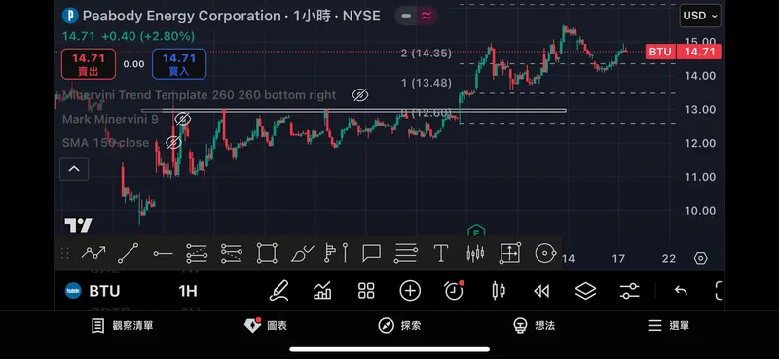The width and height of the screenshot is (779, 359).
Task: Toggle visibility of Mark Minervini 9 indicator
Action: click(182, 119)
